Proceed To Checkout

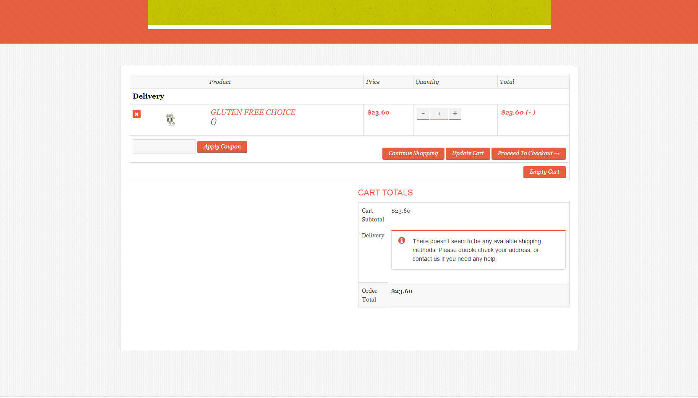point(528,153)
